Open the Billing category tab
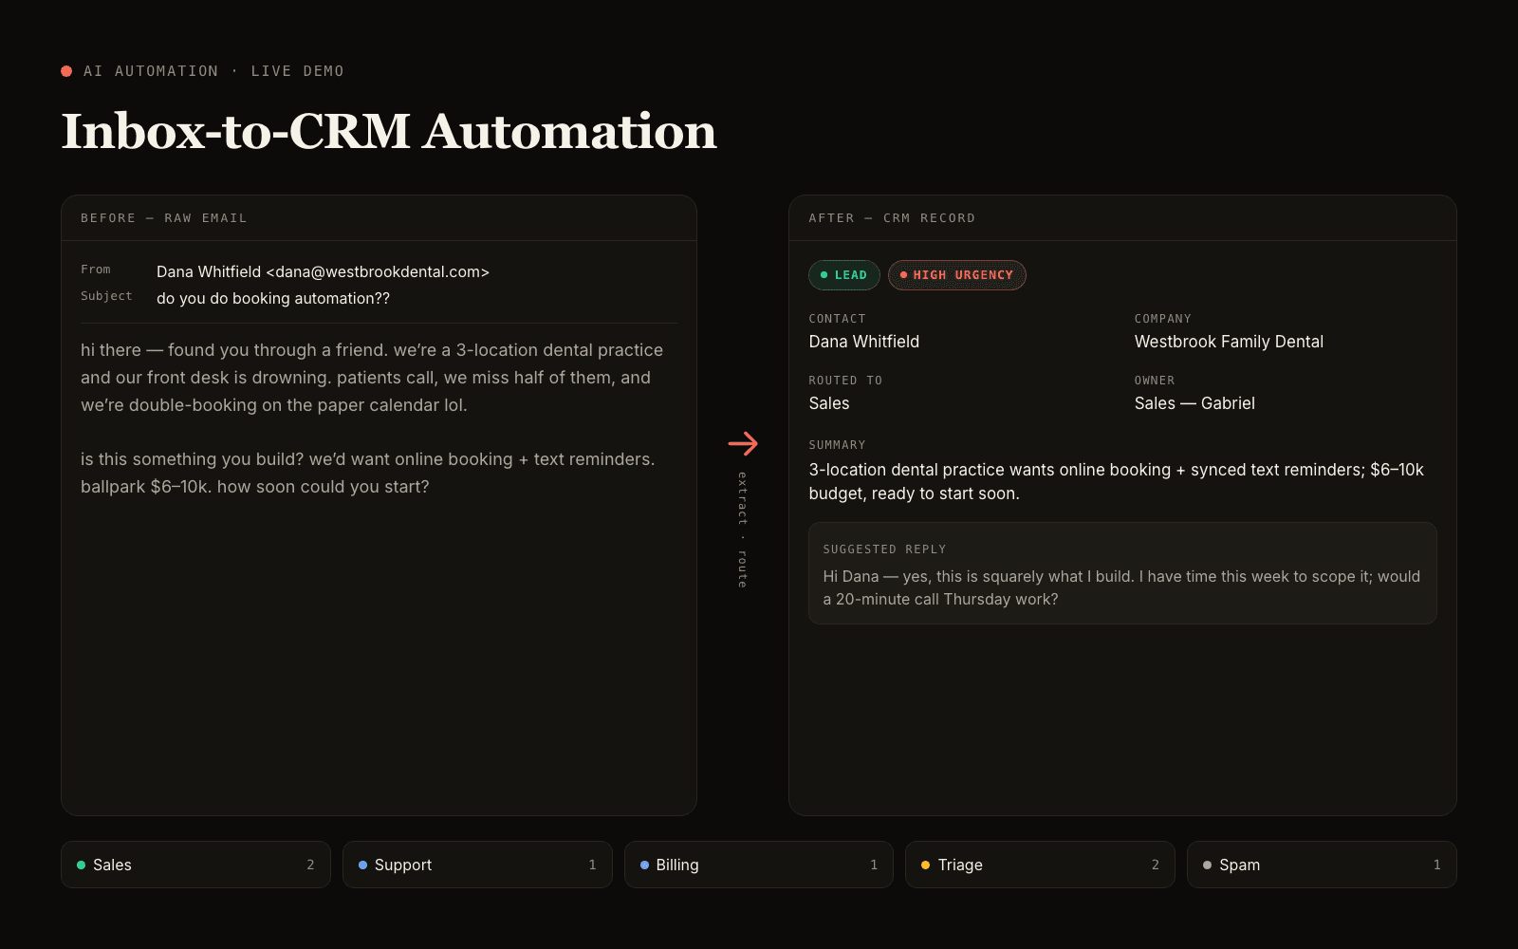 [x=759, y=865]
